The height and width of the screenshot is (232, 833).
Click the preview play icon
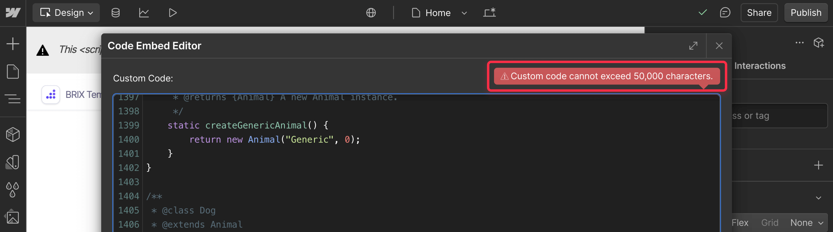(x=173, y=13)
